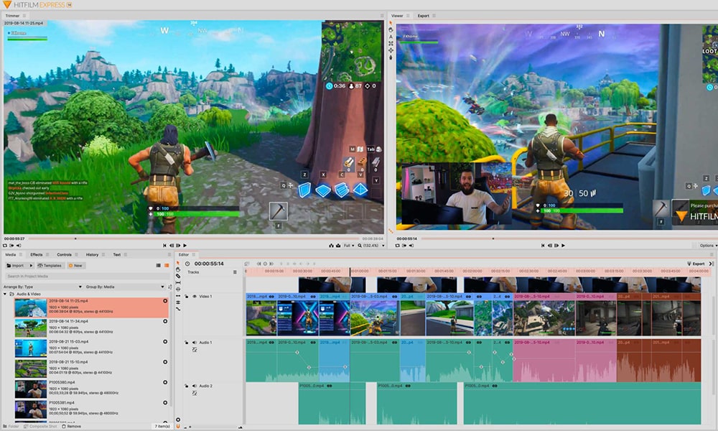This screenshot has height=431, width=718.
Task: Mute the Audio 1 track
Action: pos(195,342)
